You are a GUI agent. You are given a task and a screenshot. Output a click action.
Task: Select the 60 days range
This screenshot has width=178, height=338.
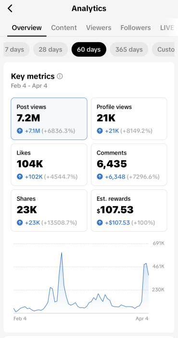89,50
